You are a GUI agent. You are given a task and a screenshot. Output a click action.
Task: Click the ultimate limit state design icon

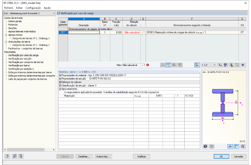(168, 65)
